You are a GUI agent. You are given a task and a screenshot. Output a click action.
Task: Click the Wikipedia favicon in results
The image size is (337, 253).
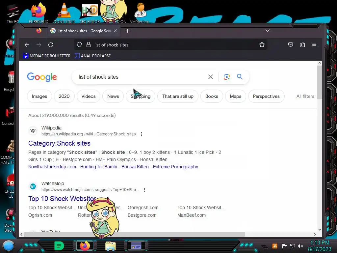33,131
